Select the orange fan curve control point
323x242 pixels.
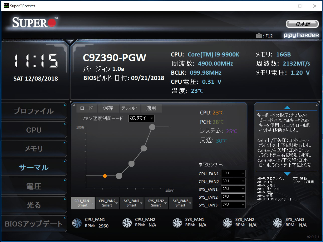pyautogui.click(x=105, y=176)
